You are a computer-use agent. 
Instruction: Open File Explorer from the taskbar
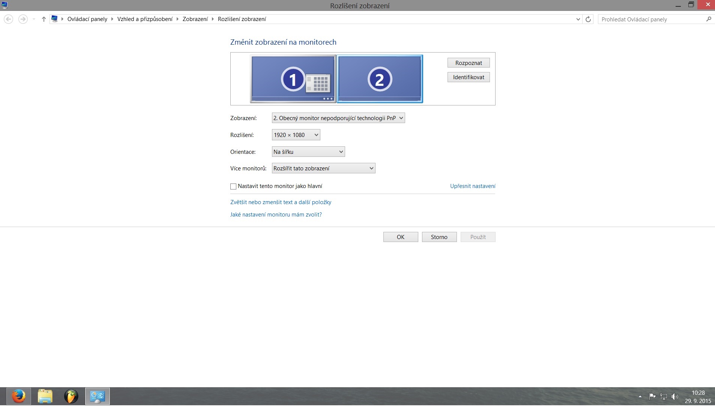coord(45,396)
